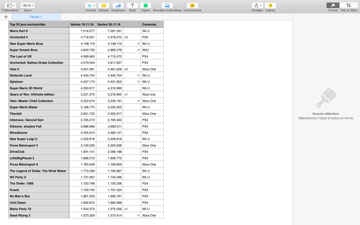Click the 4.481.628 sales value
The height and width of the screenshot is (225, 360).
point(109,69)
